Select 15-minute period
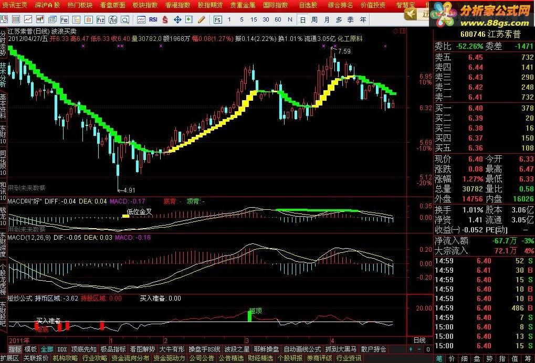Image resolution: width=535 pixels, height=363 pixels. [x=254, y=19]
